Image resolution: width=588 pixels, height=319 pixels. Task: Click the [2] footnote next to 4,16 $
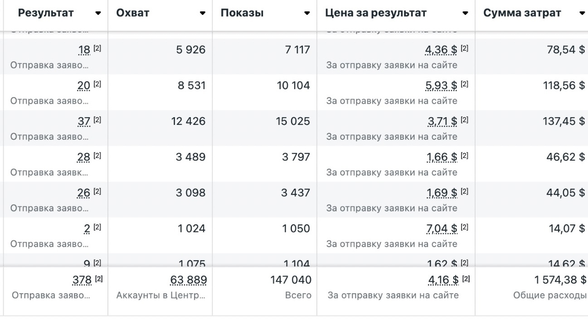(x=465, y=279)
